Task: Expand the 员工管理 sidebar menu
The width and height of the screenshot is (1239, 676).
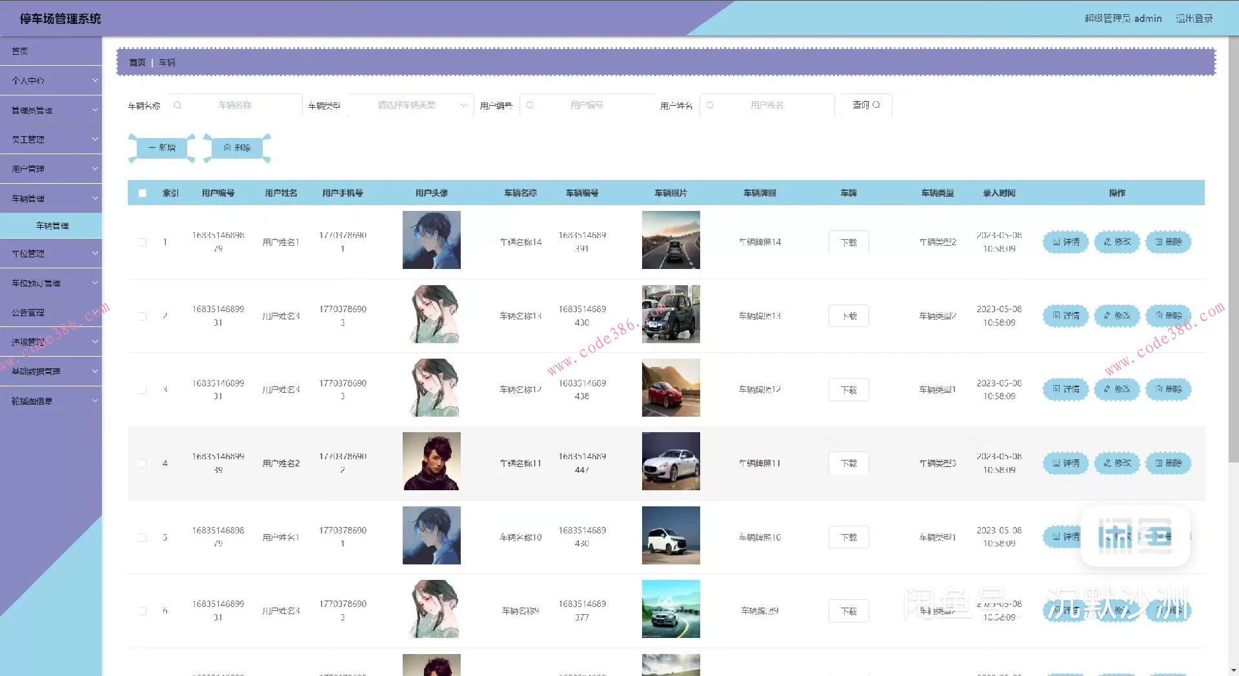Action: point(51,139)
